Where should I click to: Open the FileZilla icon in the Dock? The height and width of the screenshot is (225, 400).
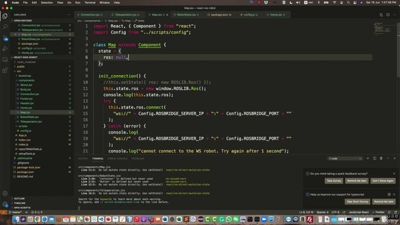coord(310,219)
